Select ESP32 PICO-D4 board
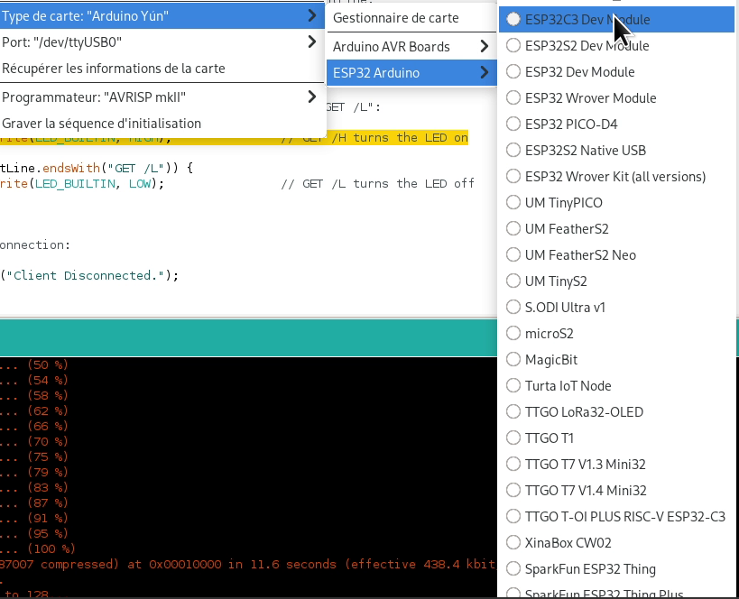Image resolution: width=739 pixels, height=599 pixels. (x=616, y=124)
